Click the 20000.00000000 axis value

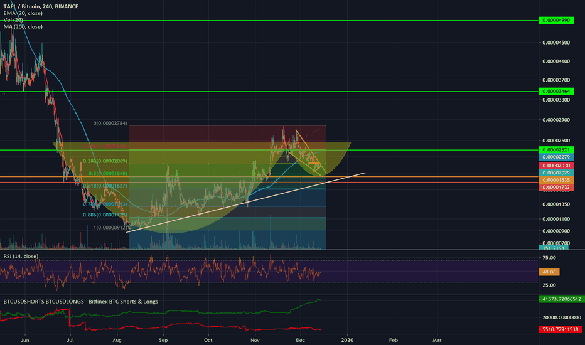click(562, 317)
